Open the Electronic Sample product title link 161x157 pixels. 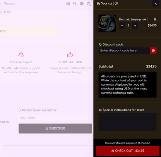pyautogui.click(x=133, y=19)
